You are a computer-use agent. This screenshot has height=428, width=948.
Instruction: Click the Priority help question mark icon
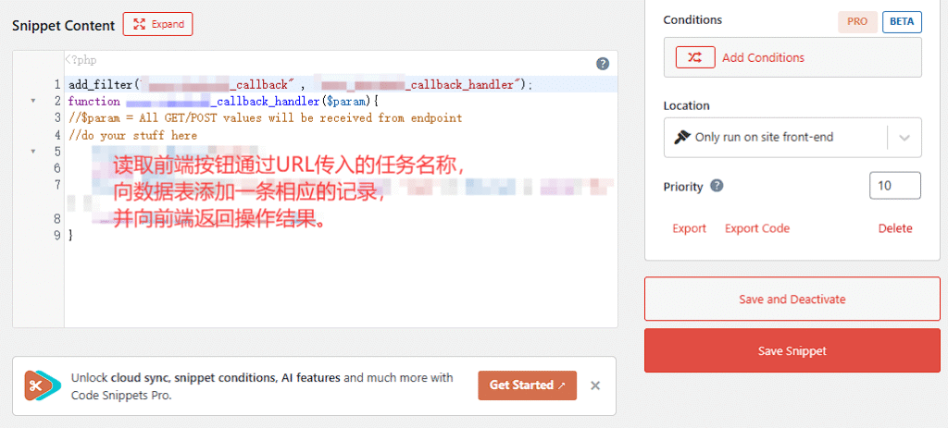click(x=717, y=186)
